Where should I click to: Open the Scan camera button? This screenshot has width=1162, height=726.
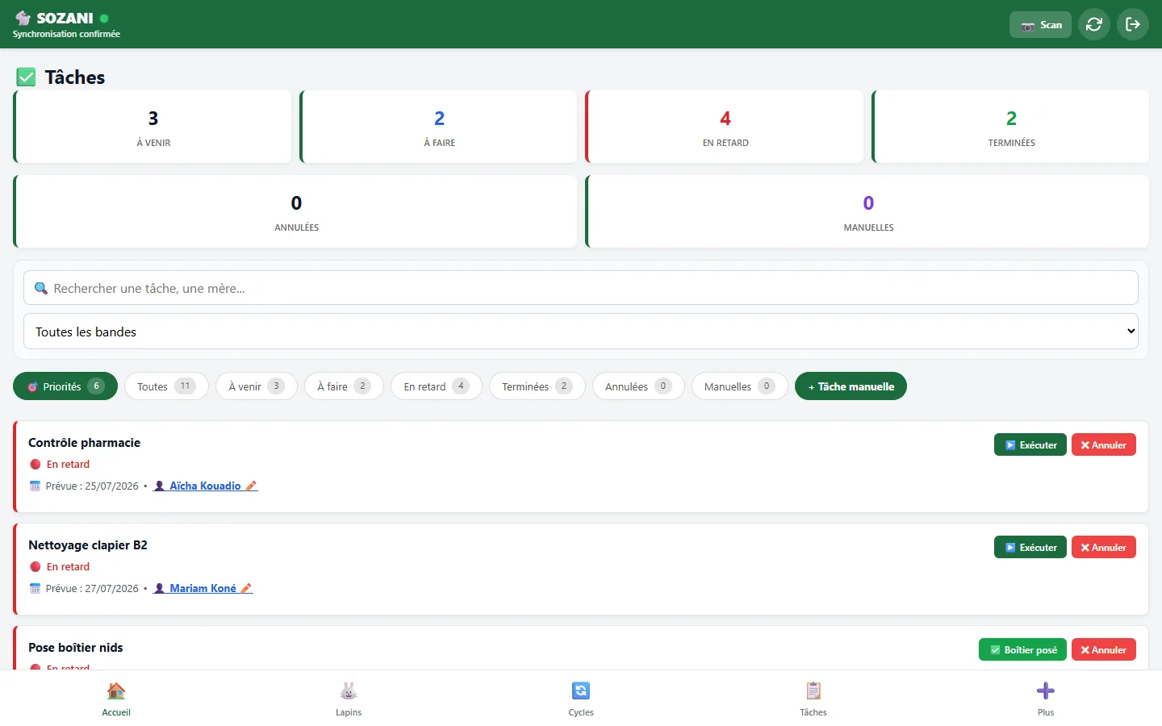pos(1040,25)
